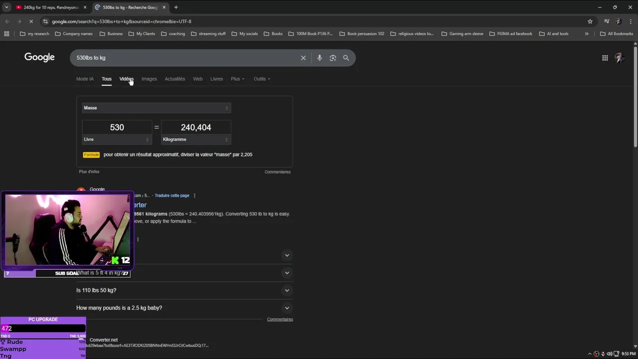The height and width of the screenshot is (359, 638).
Task: Click the magnifying glass search button
Action: point(346,58)
